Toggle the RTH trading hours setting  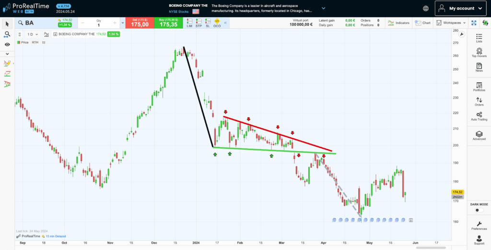click(35, 42)
